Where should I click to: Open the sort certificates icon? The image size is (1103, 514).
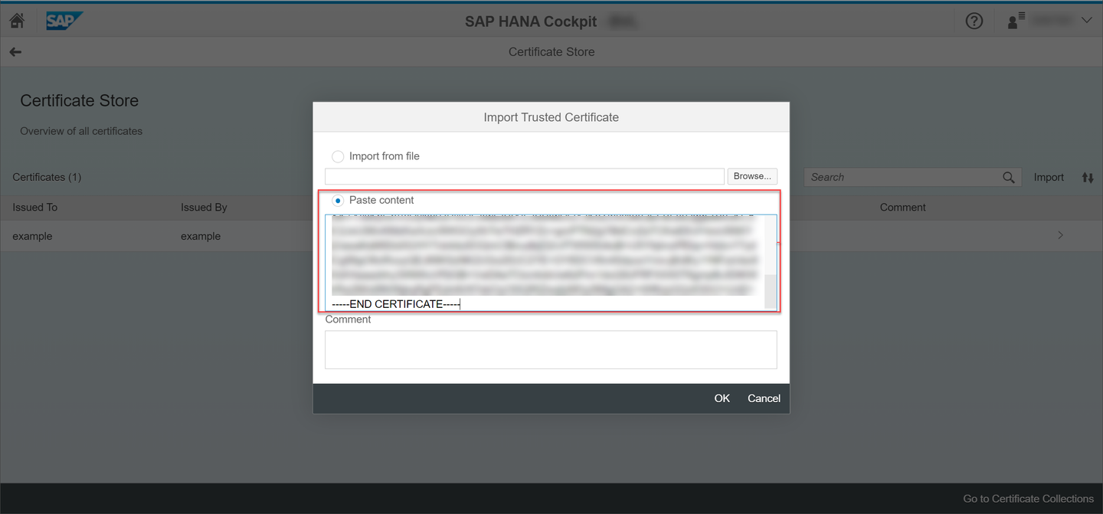point(1088,177)
